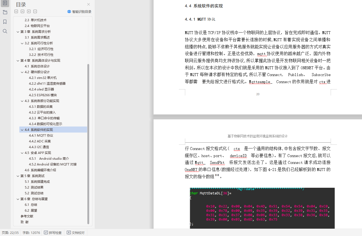Jump to 6.2 展望
Image resolution: width=362 pixels, height=236 pixels.
click(31, 210)
